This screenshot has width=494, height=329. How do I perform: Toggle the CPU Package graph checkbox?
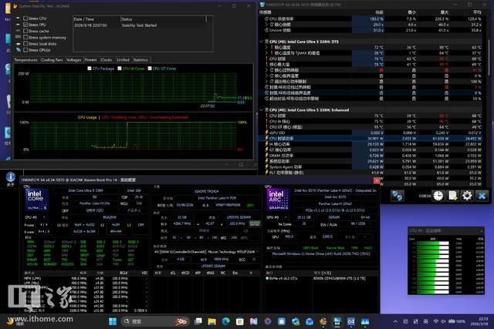[90, 68]
